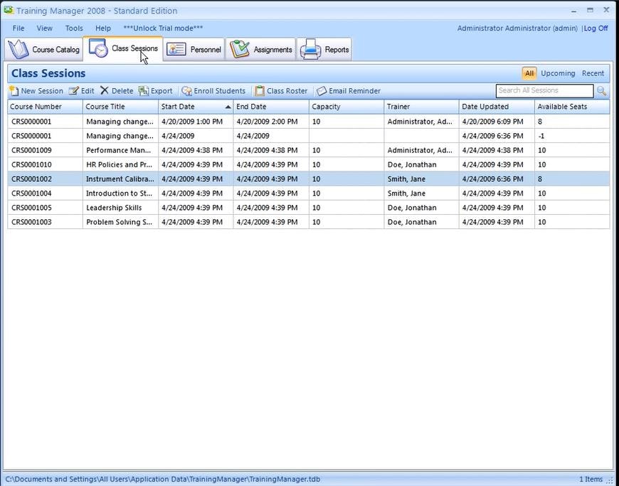Open Enroll Students
The width and height of the screenshot is (619, 486).
click(x=213, y=90)
